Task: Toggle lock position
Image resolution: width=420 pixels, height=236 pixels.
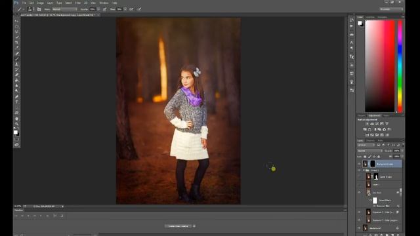Action: pyautogui.click(x=374, y=157)
